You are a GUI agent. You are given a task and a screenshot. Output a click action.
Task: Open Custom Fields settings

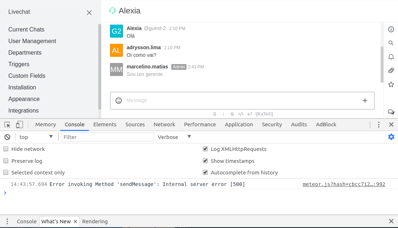[x=27, y=76]
